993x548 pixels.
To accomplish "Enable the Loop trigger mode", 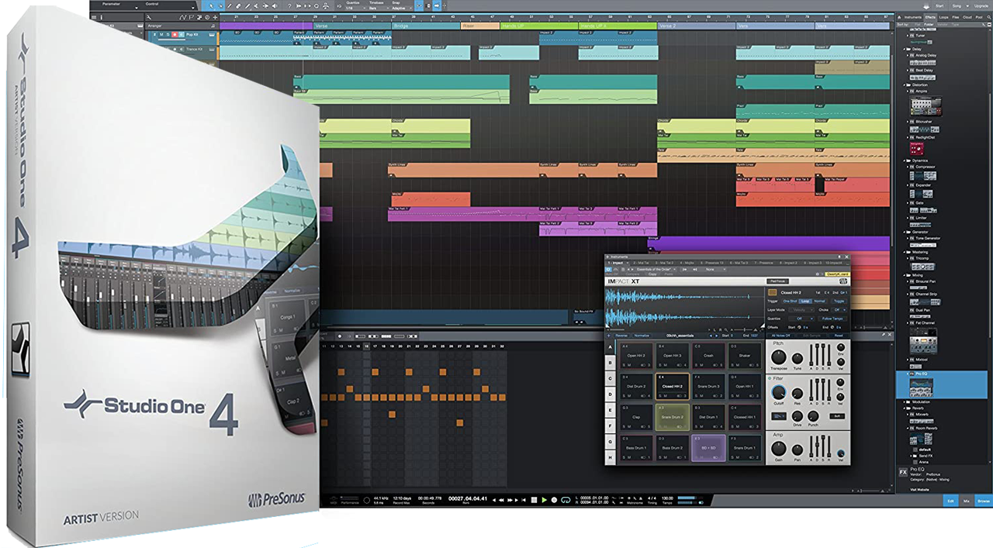I will pos(805,301).
